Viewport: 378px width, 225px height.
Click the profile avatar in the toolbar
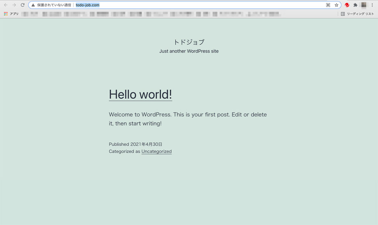364,5
